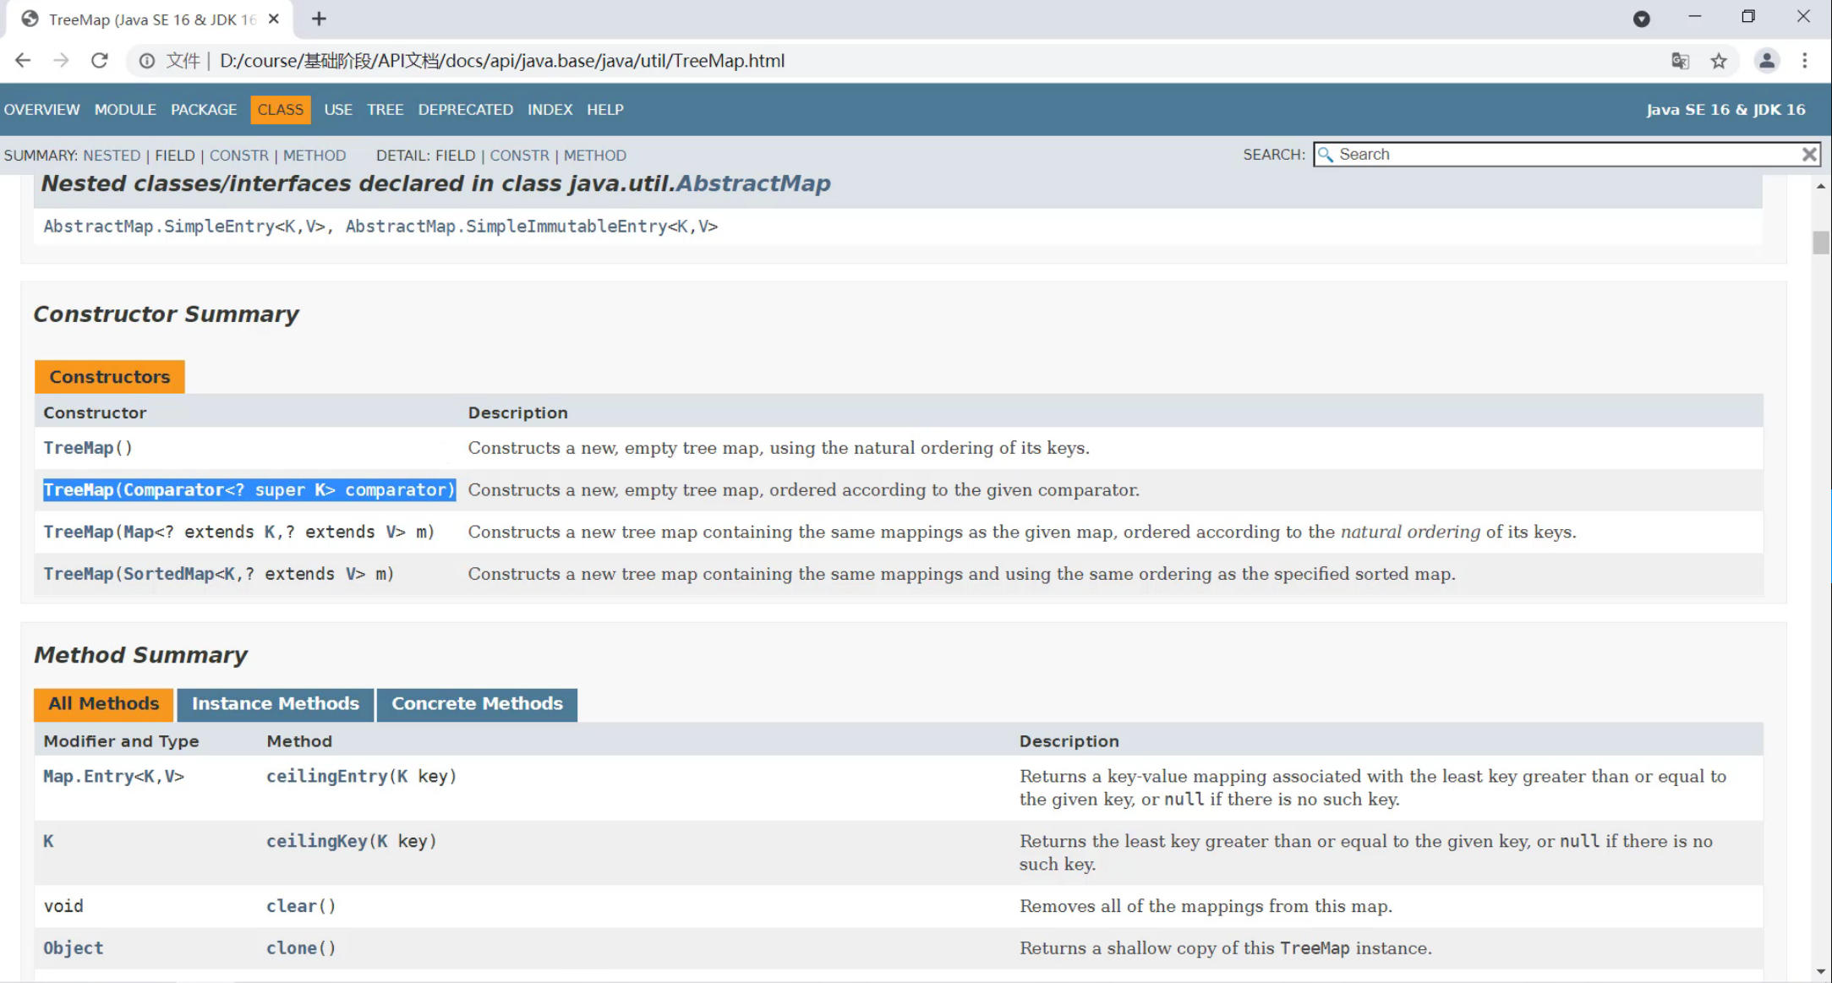The height and width of the screenshot is (983, 1832).
Task: Click the file info icon in address bar
Action: point(147,61)
